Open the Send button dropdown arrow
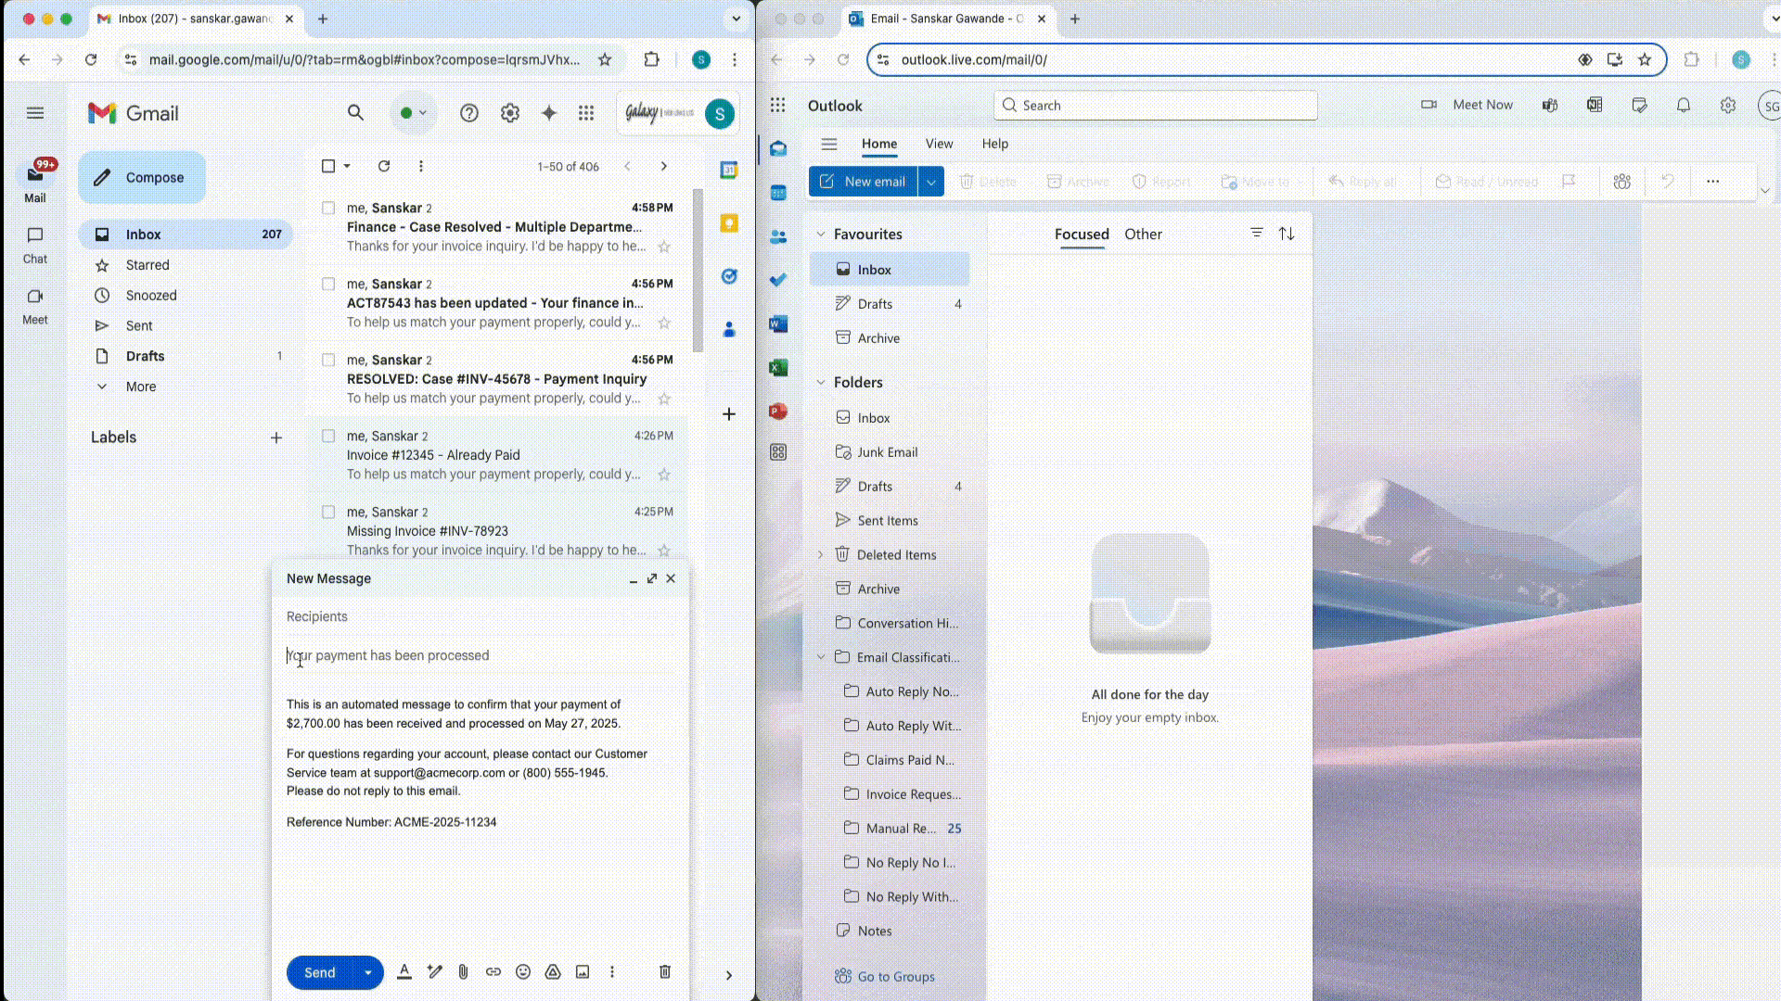Image resolution: width=1781 pixels, height=1001 pixels. coord(368,973)
